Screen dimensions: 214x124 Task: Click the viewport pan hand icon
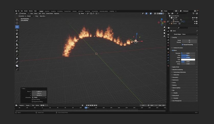tap(164, 30)
